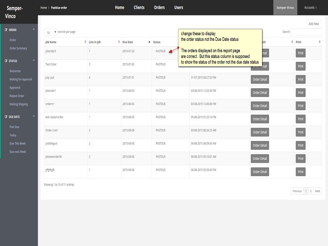Click Print for July Last row
Screen dimensions: 328x246
300,79
